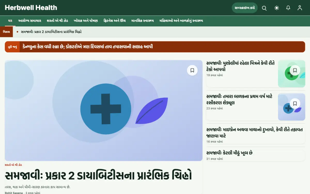Click the સબ્સ્ક્રાઇબ કરો subscribe button
The height and width of the screenshot is (194, 310).
pyautogui.click(x=245, y=8)
